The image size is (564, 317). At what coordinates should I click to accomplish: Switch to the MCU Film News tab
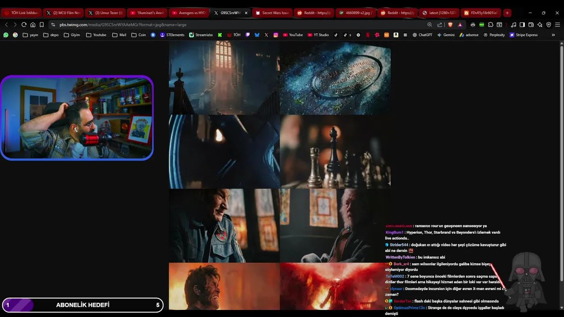[x=63, y=13]
